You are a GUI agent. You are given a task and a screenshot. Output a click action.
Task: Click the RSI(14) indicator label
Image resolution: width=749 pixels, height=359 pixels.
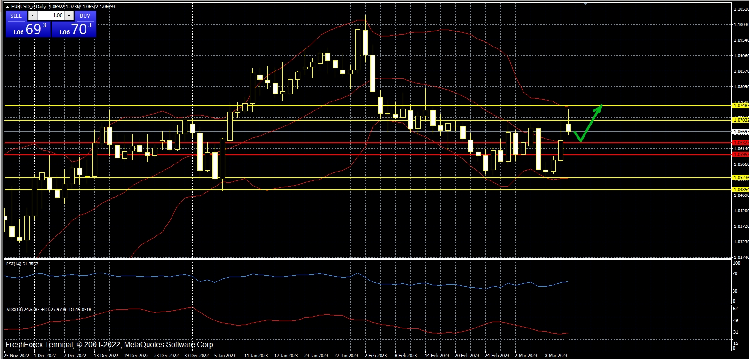point(22,264)
